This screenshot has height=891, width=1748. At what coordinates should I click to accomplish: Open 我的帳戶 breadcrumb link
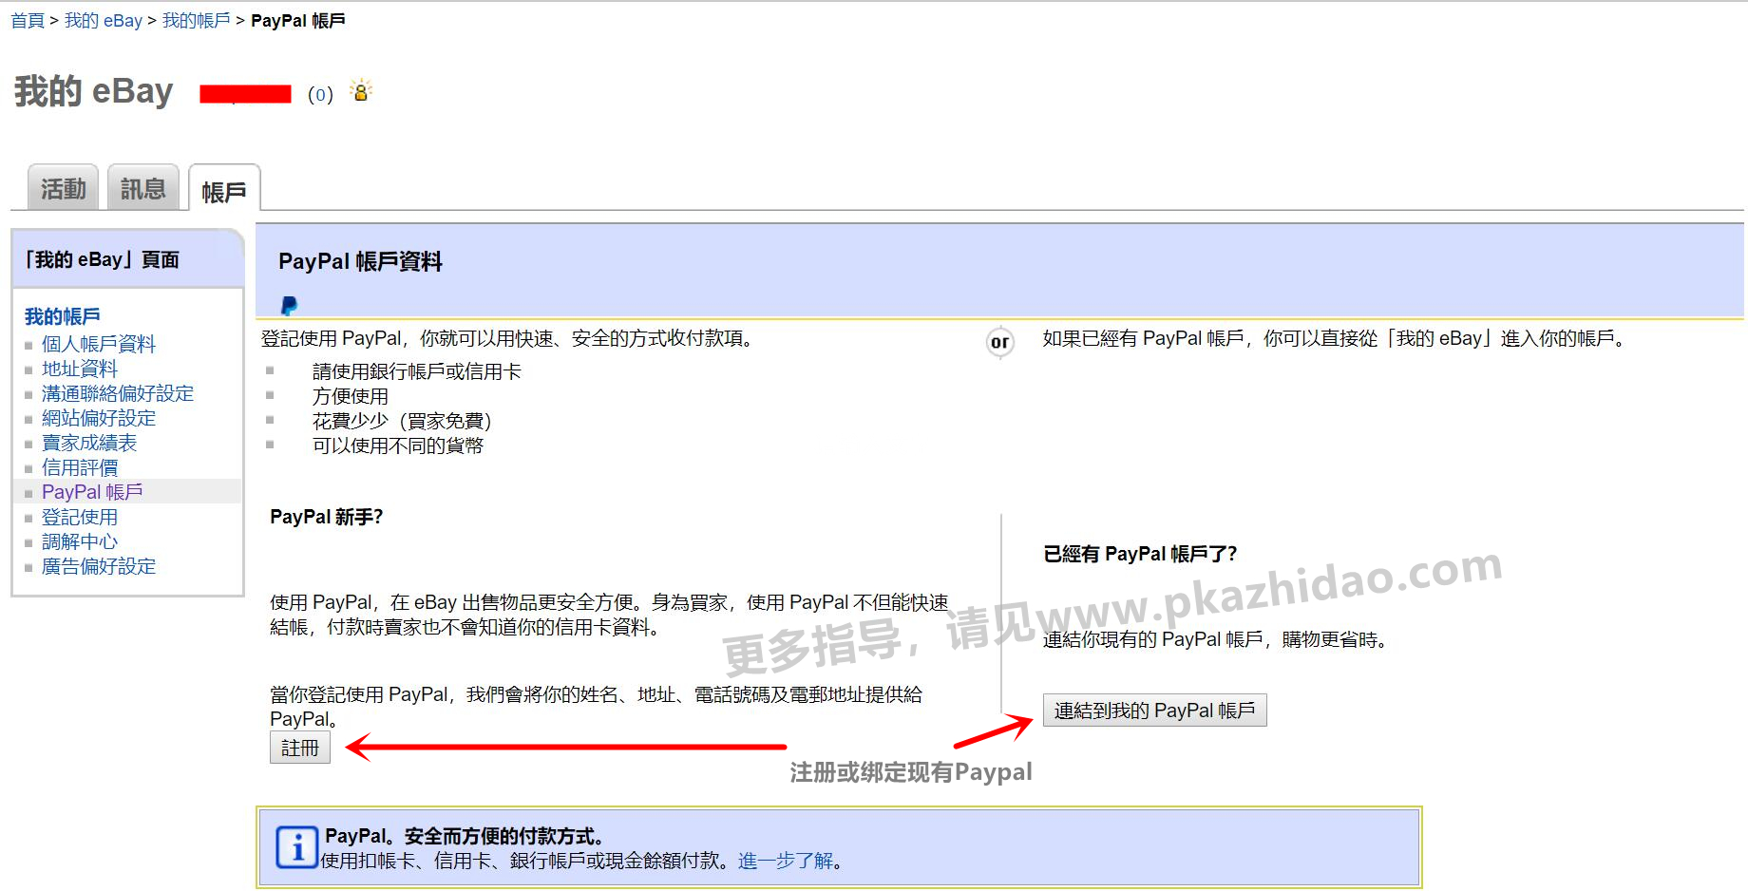pos(197,21)
